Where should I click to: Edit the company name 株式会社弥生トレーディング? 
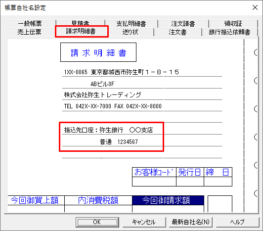tap(142, 95)
